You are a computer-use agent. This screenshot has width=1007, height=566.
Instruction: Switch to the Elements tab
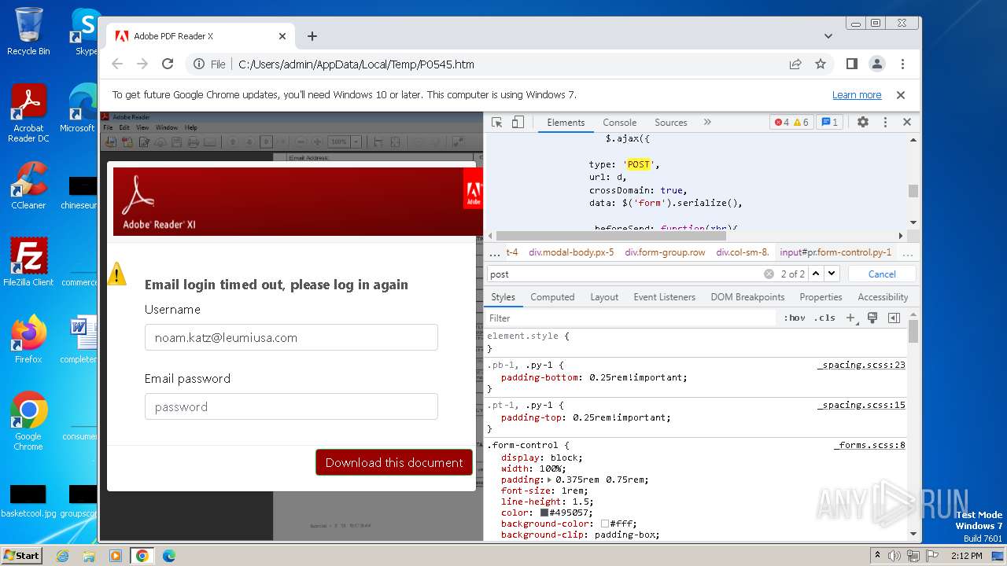pyautogui.click(x=566, y=122)
